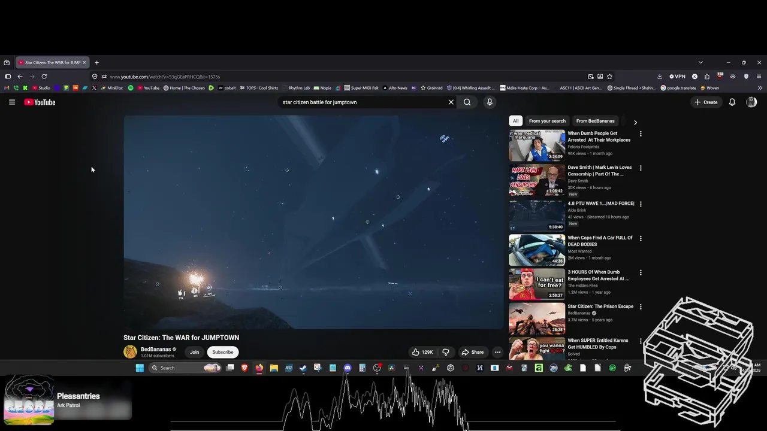This screenshot has width=767, height=431.
Task: Open the YouTube notifications bell
Action: (732, 102)
